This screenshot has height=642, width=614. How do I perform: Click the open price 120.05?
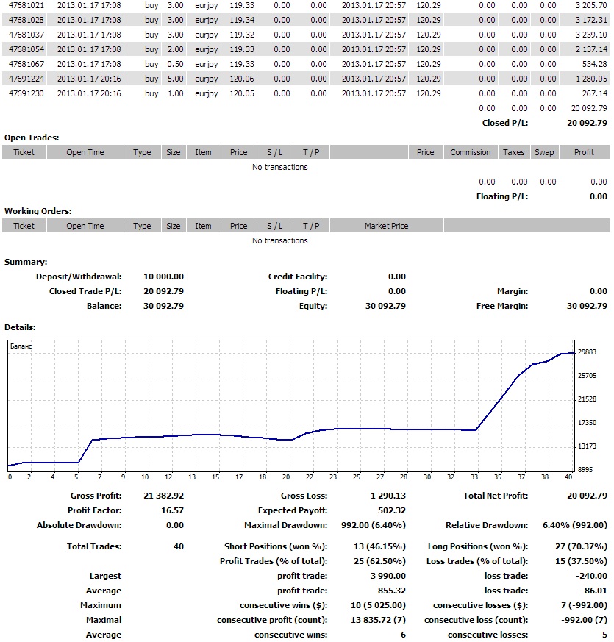click(242, 93)
